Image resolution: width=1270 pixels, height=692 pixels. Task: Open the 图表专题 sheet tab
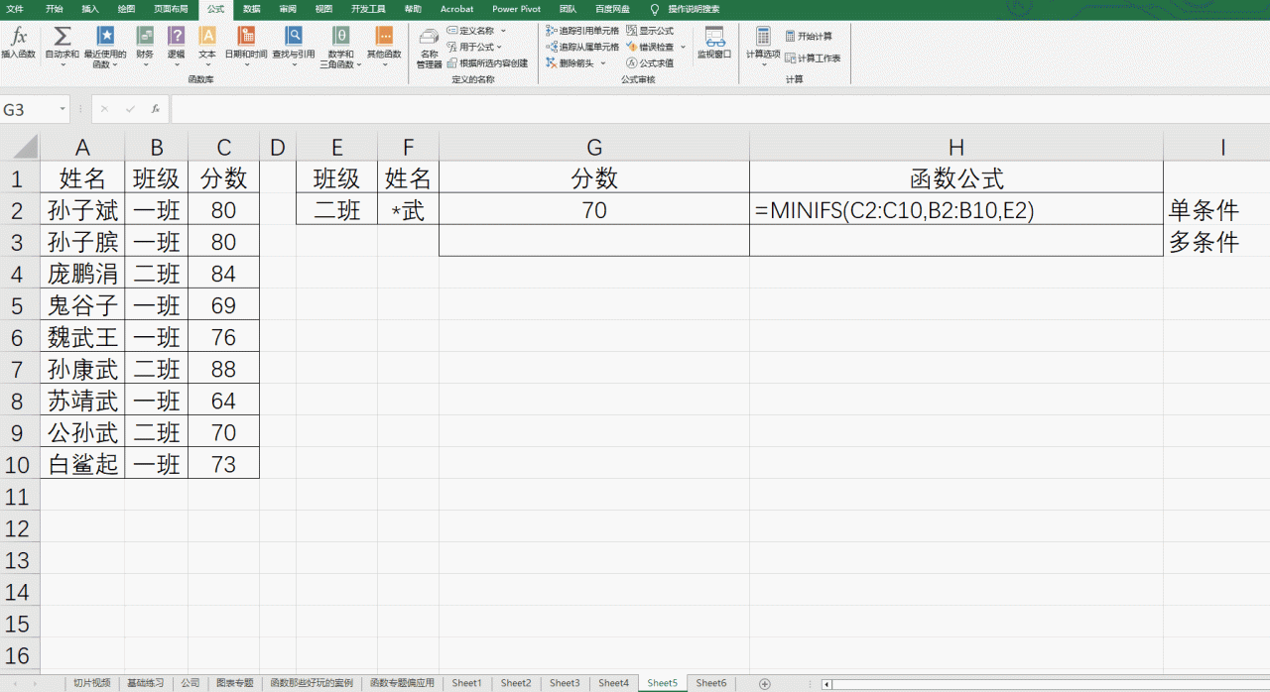235,683
